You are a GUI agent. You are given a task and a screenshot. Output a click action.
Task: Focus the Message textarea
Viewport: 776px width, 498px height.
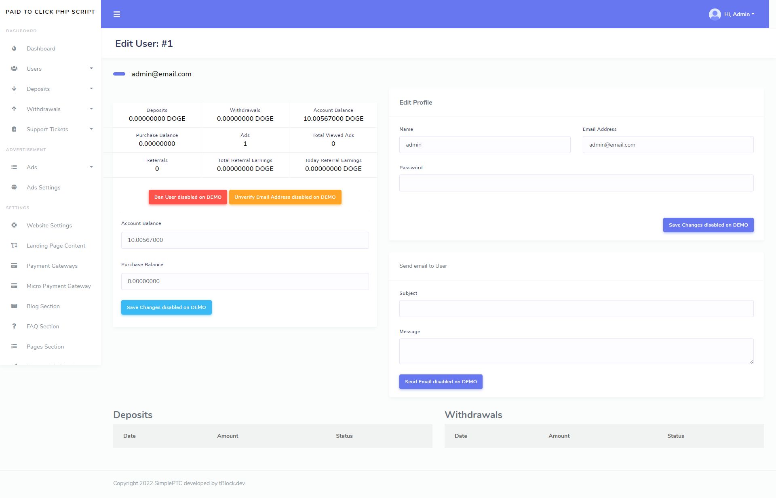coord(576,351)
